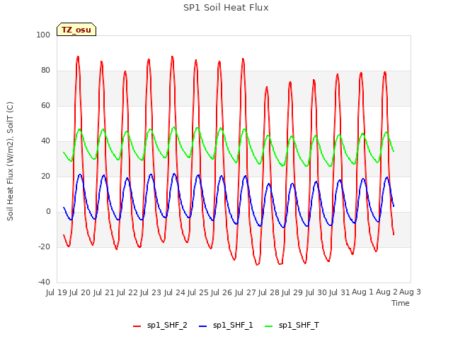This screenshot has height=339, width=453.
Task: Click the chart title SP1 Soil Heat Flux
Action: [226, 8]
